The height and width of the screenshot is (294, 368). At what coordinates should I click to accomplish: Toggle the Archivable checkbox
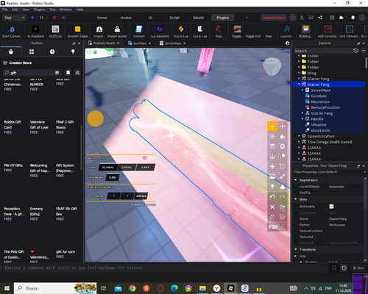tap(331, 207)
